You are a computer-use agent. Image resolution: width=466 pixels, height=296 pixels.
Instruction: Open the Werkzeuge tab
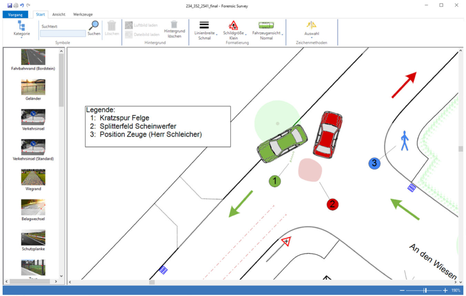point(83,14)
